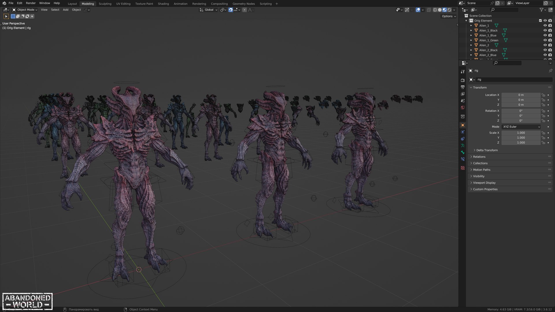Image resolution: width=555 pixels, height=312 pixels.
Task: Open the Tool properties tab
Action: click(x=462, y=71)
